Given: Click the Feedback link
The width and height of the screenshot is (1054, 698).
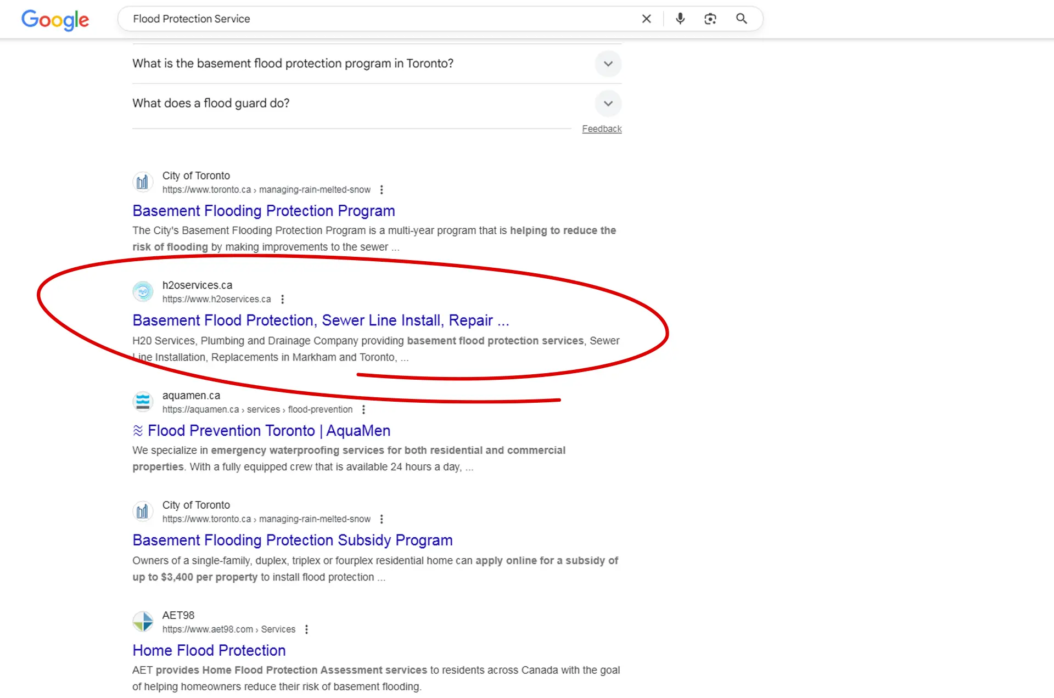Looking at the screenshot, I should tap(602, 129).
